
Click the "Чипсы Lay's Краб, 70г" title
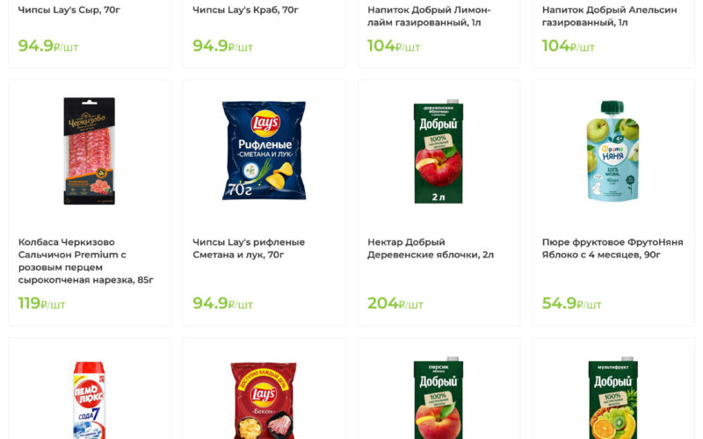click(x=246, y=11)
